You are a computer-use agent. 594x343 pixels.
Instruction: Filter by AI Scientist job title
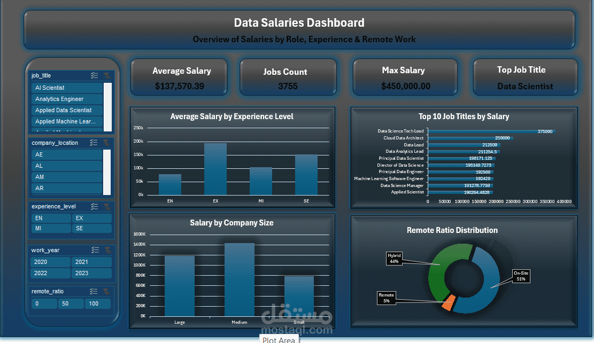[x=67, y=88]
